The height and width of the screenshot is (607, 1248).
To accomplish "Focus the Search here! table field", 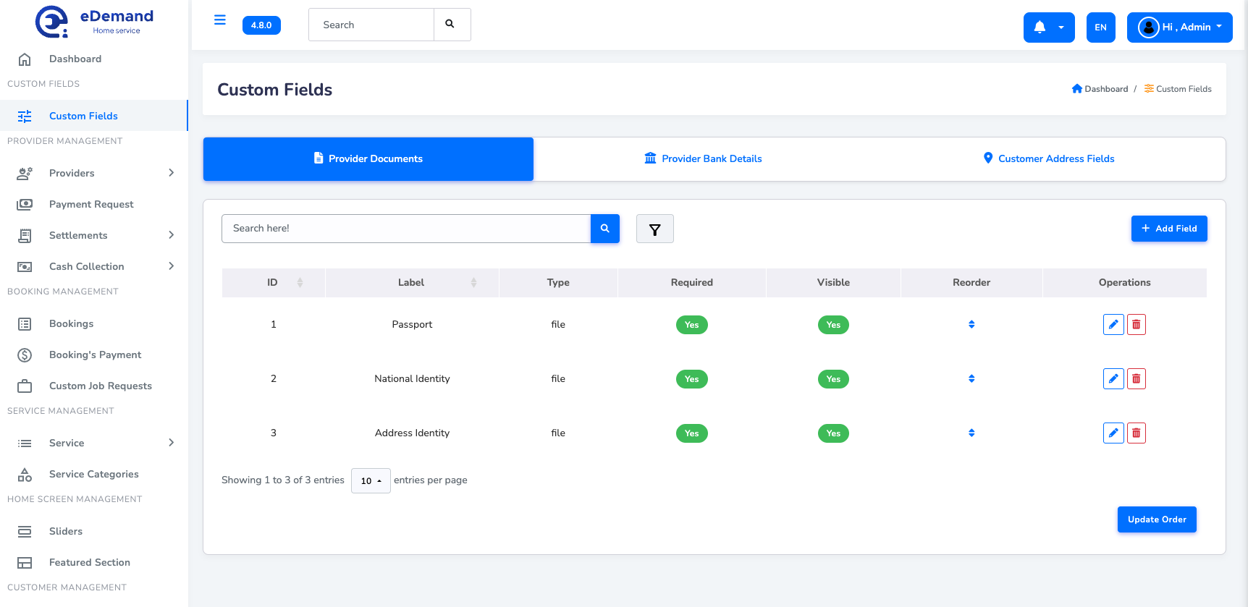I will (x=406, y=229).
